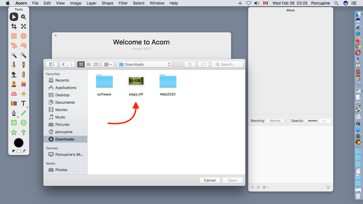The image size is (363, 204).
Task: Select the Move arrow tool in Tools palette
Action: [14, 17]
